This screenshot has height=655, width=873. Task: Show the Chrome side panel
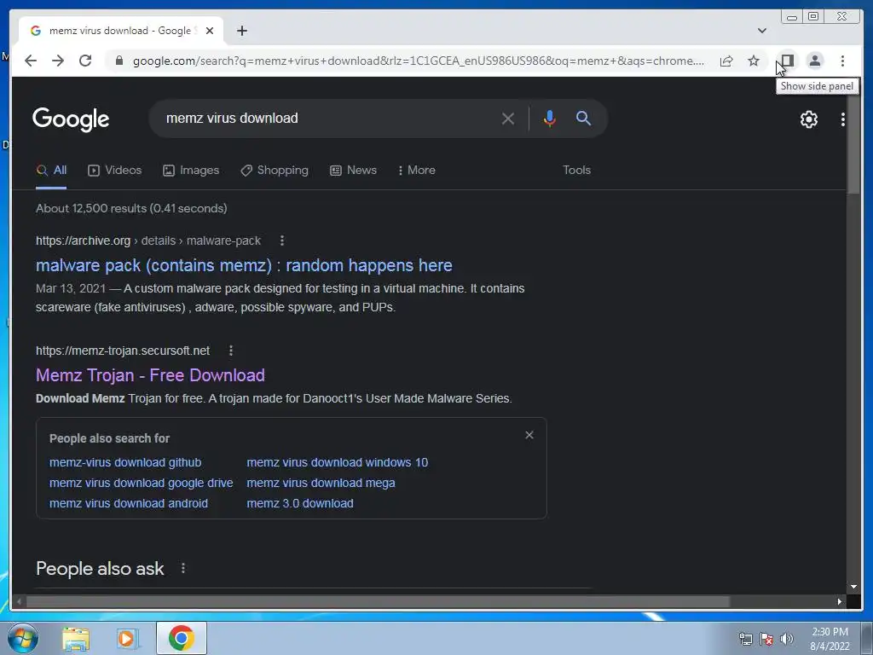click(x=787, y=61)
